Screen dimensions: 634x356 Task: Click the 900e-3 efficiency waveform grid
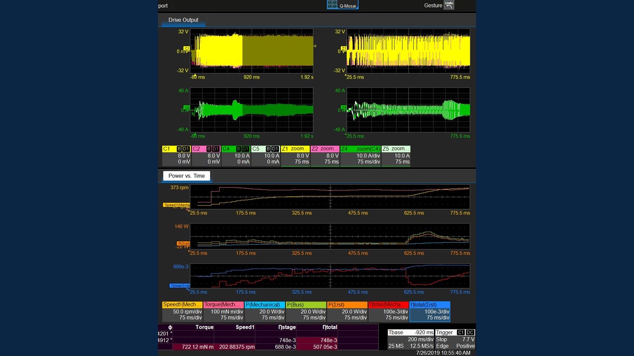click(x=330, y=276)
